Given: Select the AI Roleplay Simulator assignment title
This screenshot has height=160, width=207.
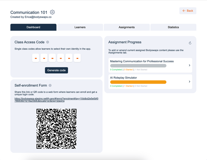Looking at the screenshot, I should (x=123, y=78).
